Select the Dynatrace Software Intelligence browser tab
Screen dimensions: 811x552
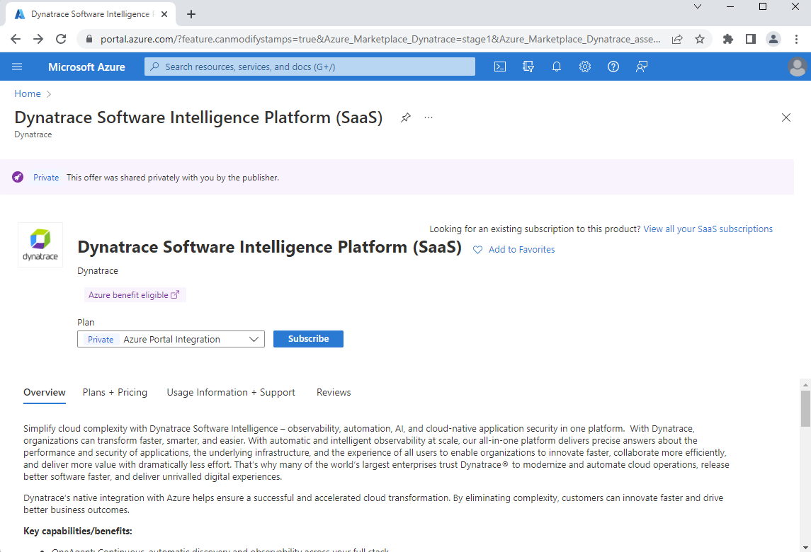(x=91, y=14)
